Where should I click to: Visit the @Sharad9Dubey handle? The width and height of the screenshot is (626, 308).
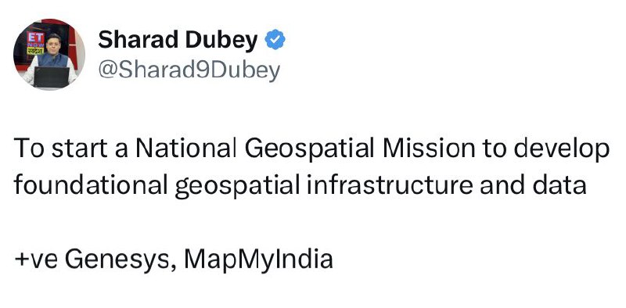click(x=189, y=70)
